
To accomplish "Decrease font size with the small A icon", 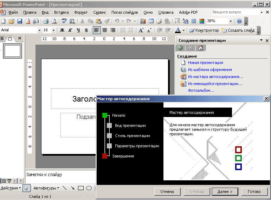I will point(149,31).
